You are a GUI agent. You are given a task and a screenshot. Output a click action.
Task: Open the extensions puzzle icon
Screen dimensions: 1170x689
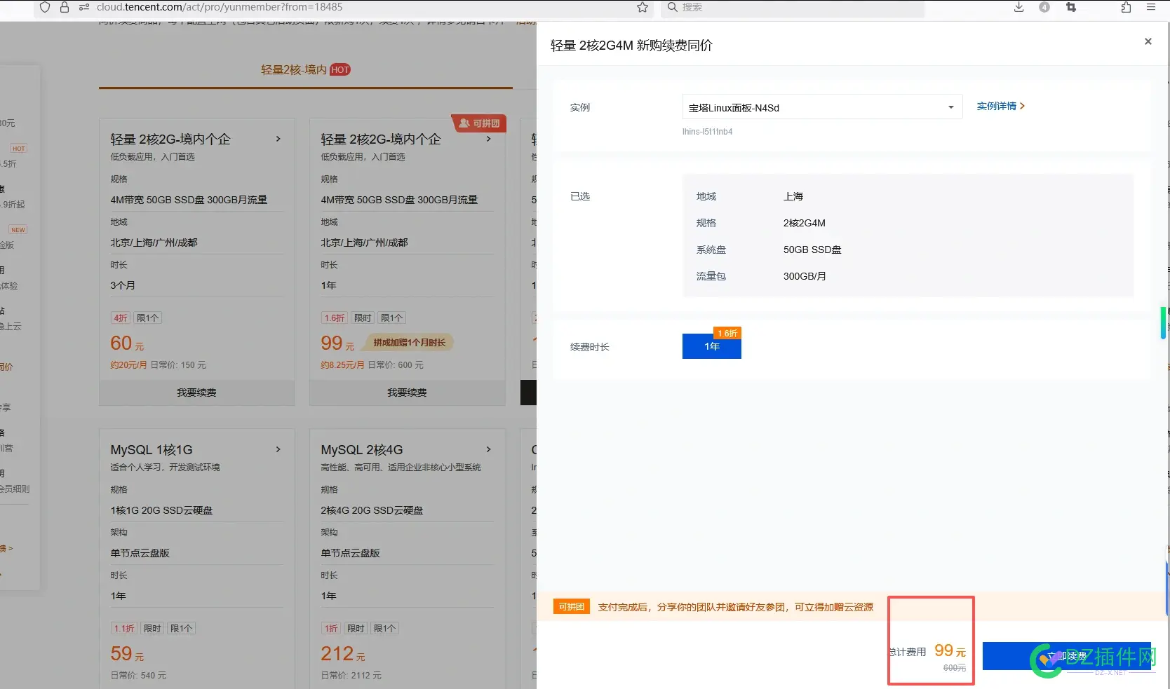point(1126,7)
